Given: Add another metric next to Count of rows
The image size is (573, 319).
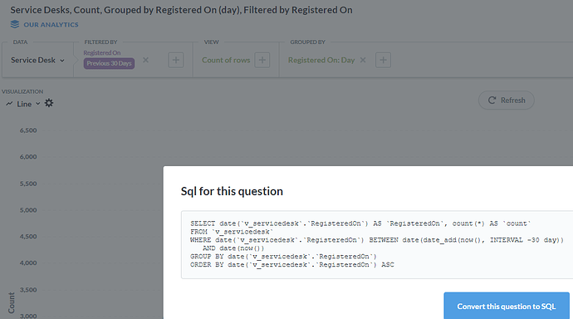Looking at the screenshot, I should pos(262,60).
